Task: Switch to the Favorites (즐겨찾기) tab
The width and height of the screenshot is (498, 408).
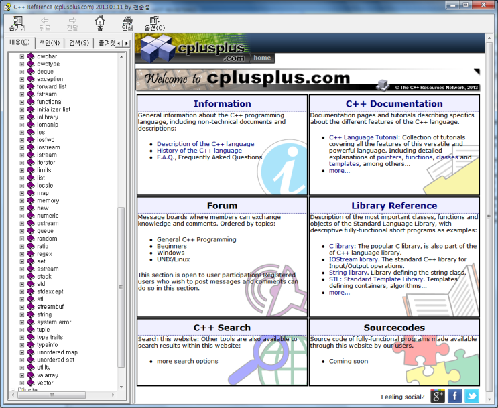Action: [x=105, y=43]
